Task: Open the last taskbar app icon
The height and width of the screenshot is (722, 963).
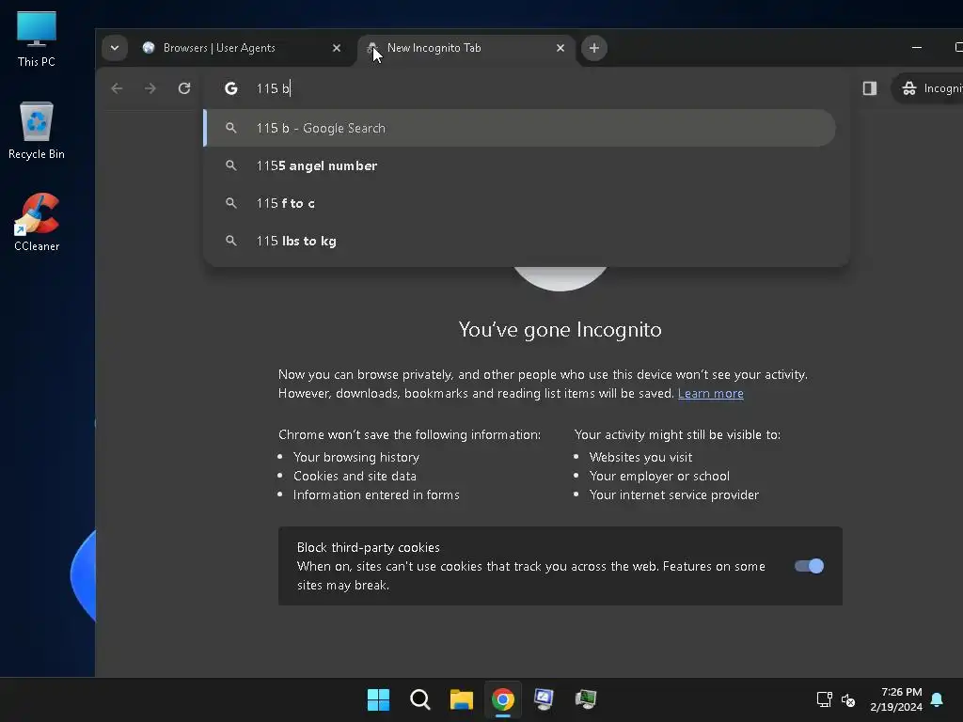Action: [x=586, y=699]
